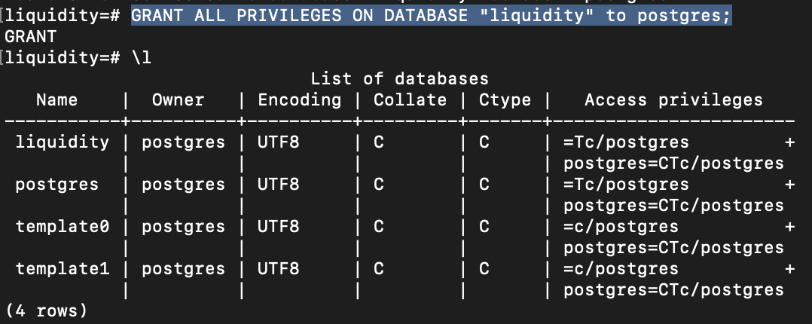
Task: Click the 'Owner' column header
Action: pos(178,99)
